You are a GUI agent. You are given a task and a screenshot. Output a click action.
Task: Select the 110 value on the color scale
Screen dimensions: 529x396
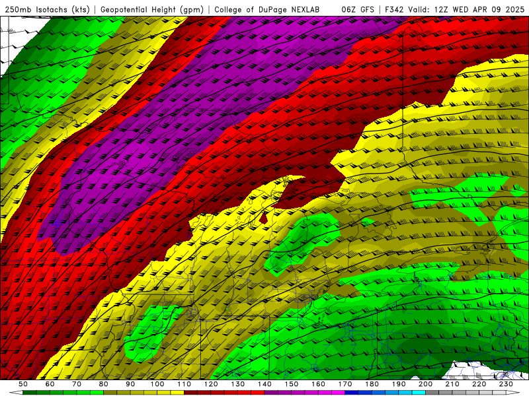coord(184,384)
